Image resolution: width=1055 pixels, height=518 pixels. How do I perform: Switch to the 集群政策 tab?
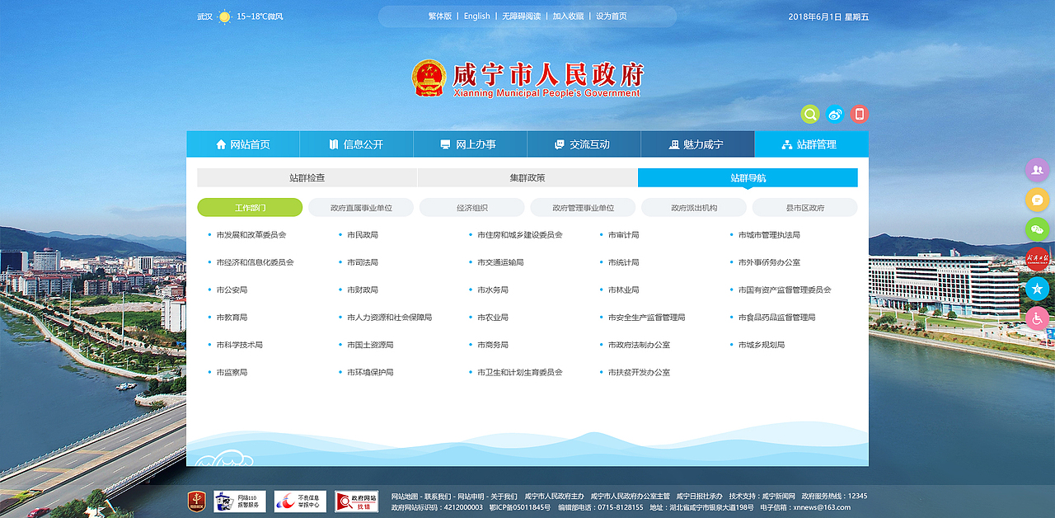click(x=527, y=177)
